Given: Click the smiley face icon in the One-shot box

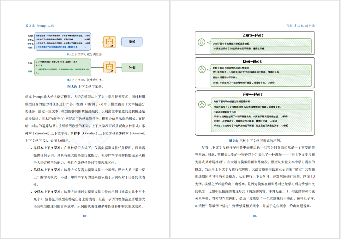Looking at the screenshot, I should [202, 69].
